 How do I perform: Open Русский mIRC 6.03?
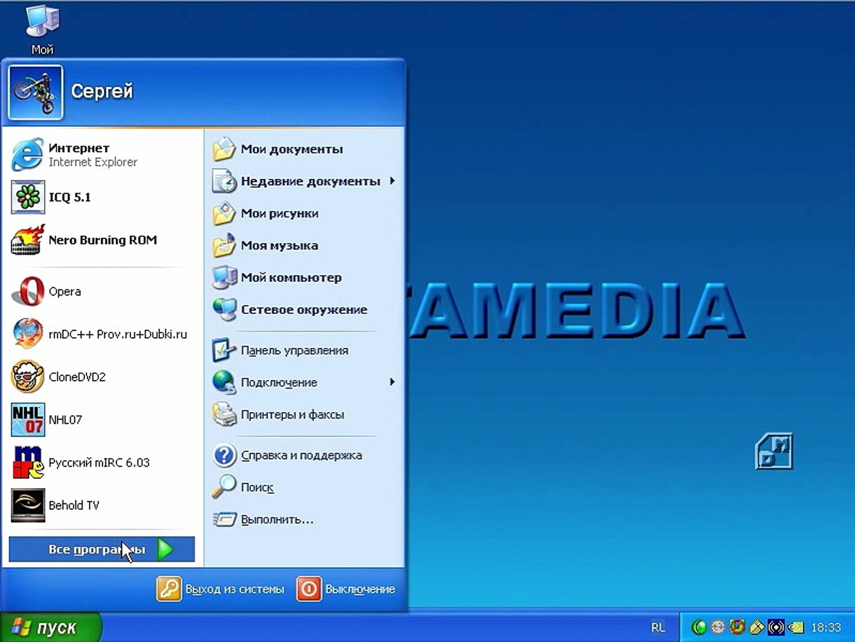click(x=102, y=462)
